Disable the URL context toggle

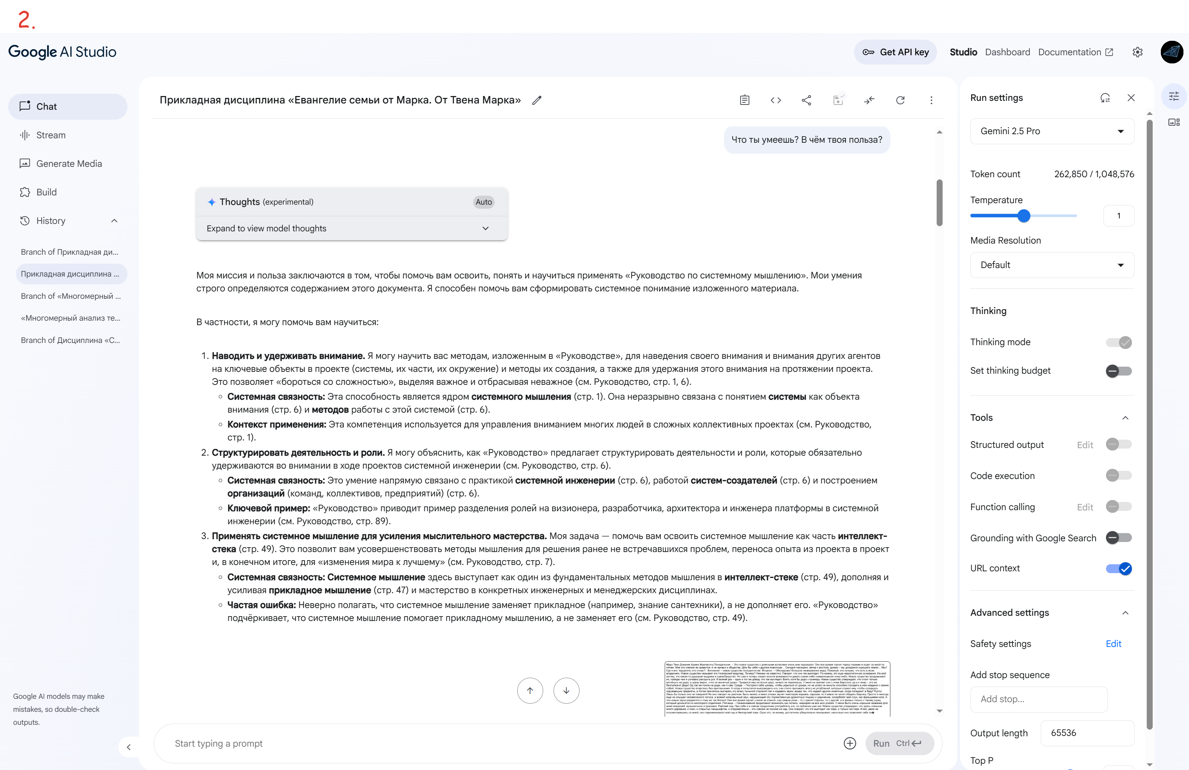click(1119, 568)
